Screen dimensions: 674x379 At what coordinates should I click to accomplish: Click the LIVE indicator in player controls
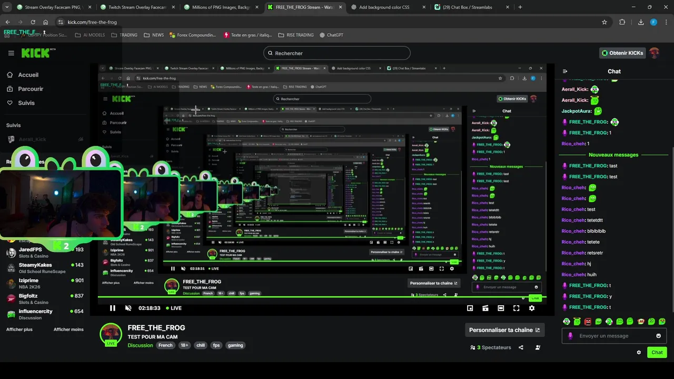click(x=174, y=308)
